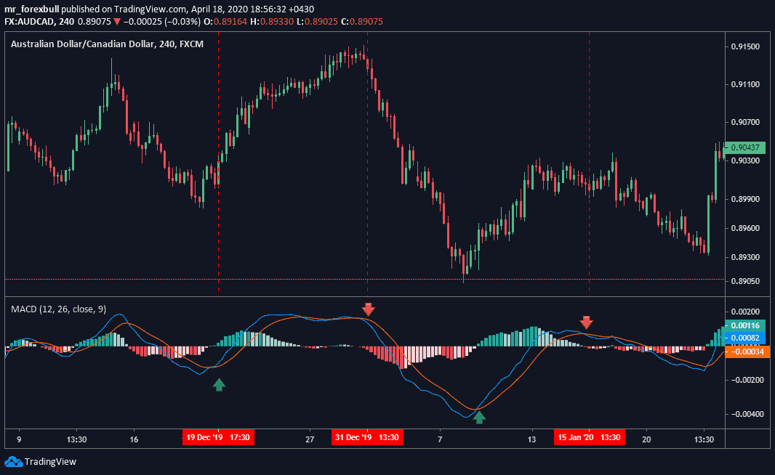Click the blue 0.00082 signal line value label
Image resolution: width=775 pixels, height=475 pixels.
tap(746, 338)
